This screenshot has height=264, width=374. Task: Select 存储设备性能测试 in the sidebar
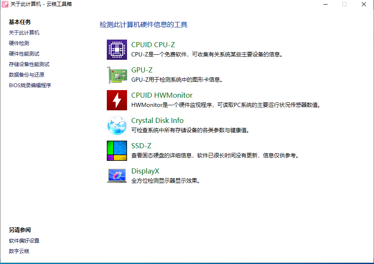click(29, 64)
